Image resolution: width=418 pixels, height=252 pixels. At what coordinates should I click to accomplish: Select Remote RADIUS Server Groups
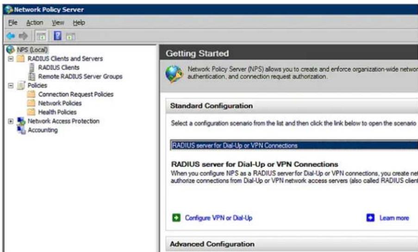click(80, 76)
